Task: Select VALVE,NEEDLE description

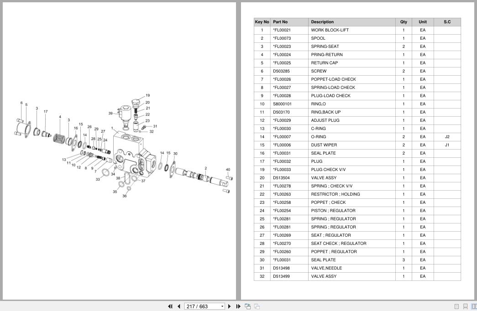Action: pyautogui.click(x=326, y=268)
